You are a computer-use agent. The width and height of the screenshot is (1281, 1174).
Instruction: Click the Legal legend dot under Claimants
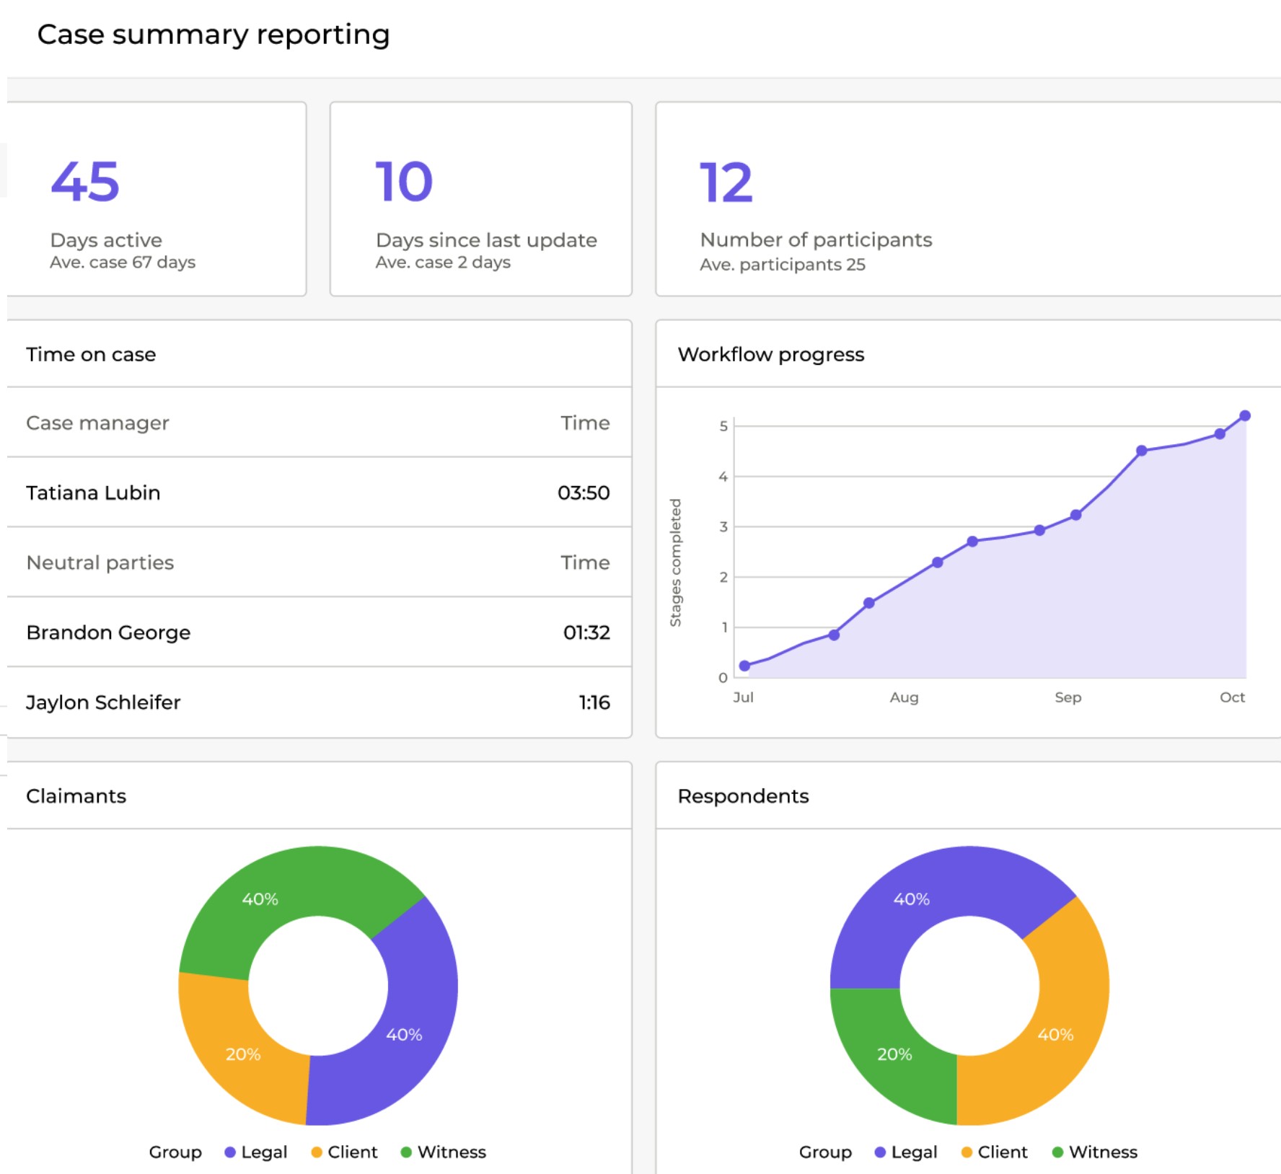230,1152
